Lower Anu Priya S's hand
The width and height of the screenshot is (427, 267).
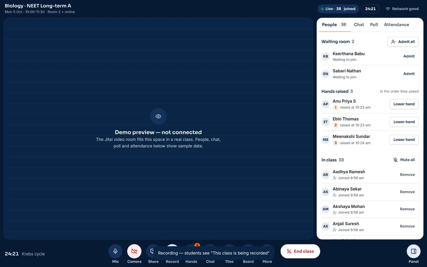[x=404, y=104]
